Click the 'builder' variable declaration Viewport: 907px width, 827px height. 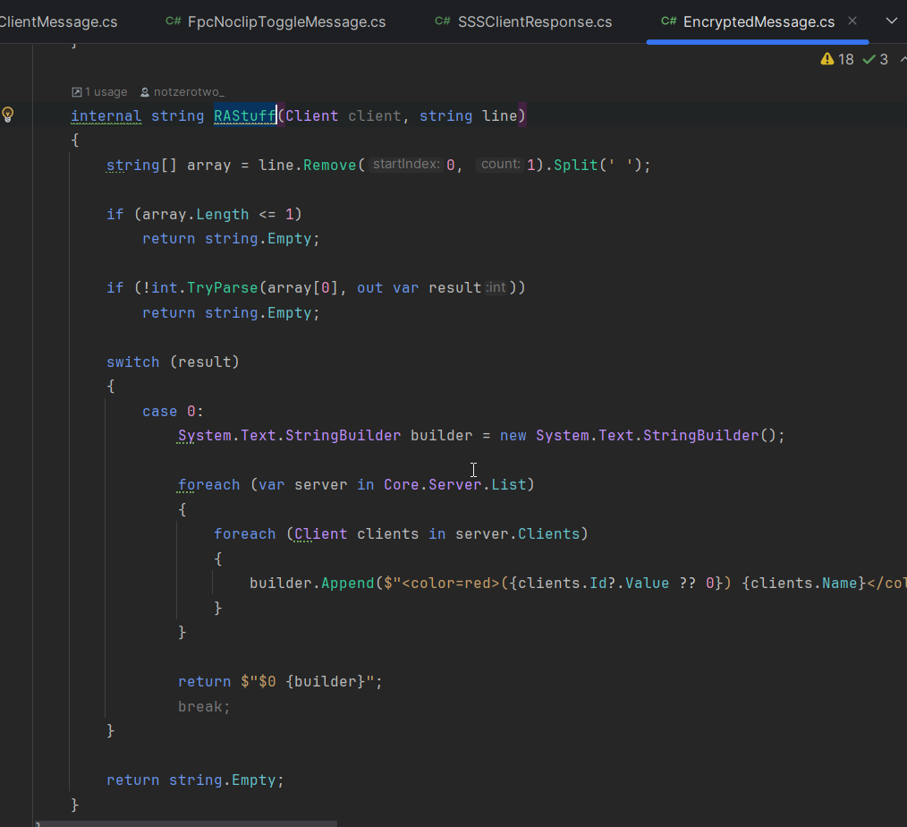tap(441, 435)
